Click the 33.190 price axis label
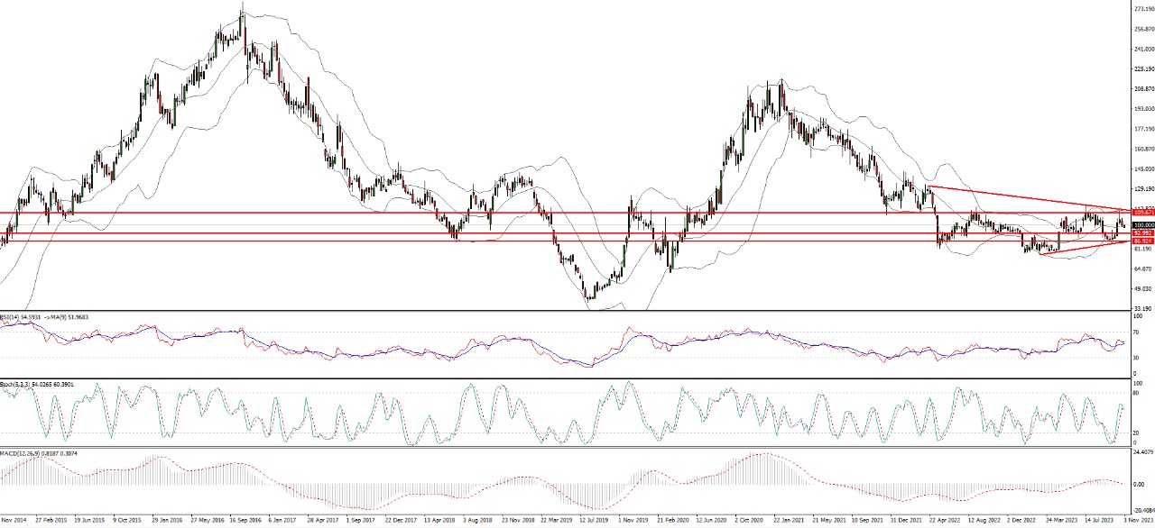 pos(1142,308)
